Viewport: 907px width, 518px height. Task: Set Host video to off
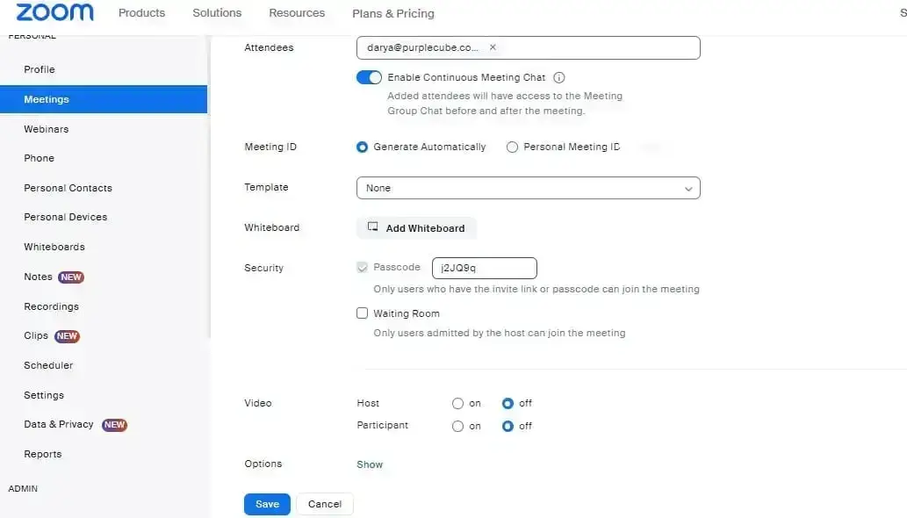(x=507, y=404)
